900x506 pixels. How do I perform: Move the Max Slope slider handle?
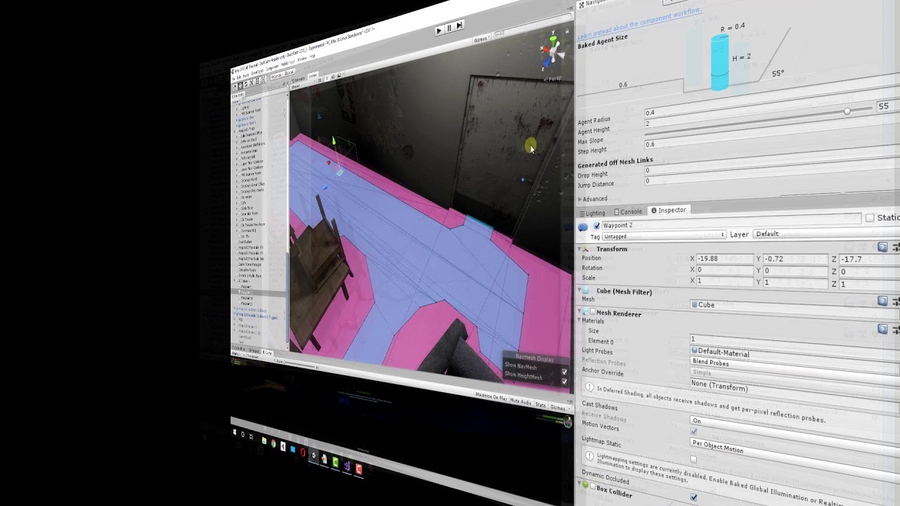click(x=847, y=111)
